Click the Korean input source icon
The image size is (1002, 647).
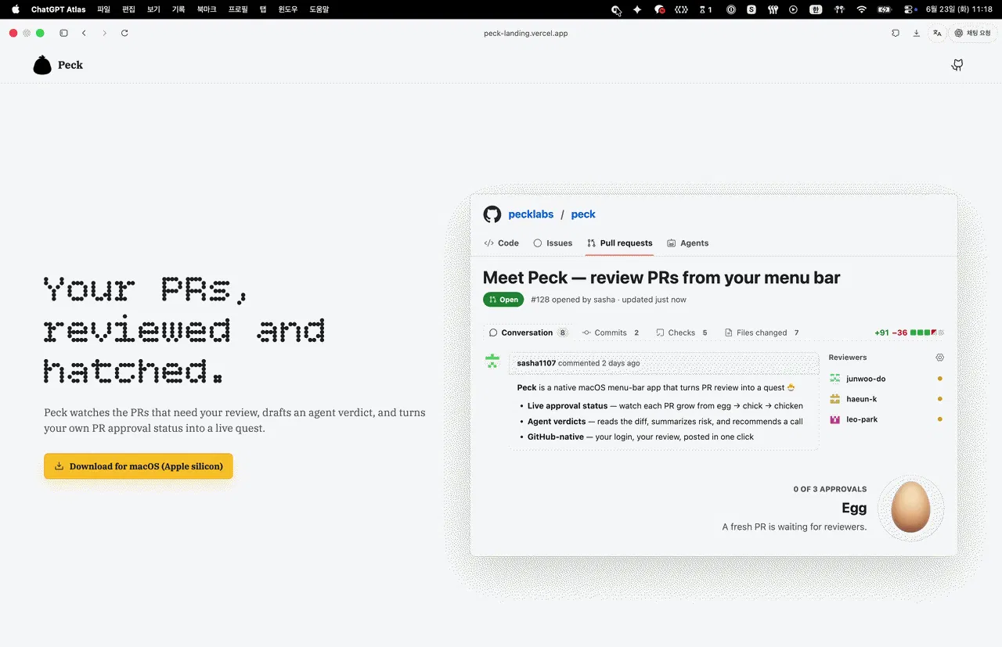816,9
